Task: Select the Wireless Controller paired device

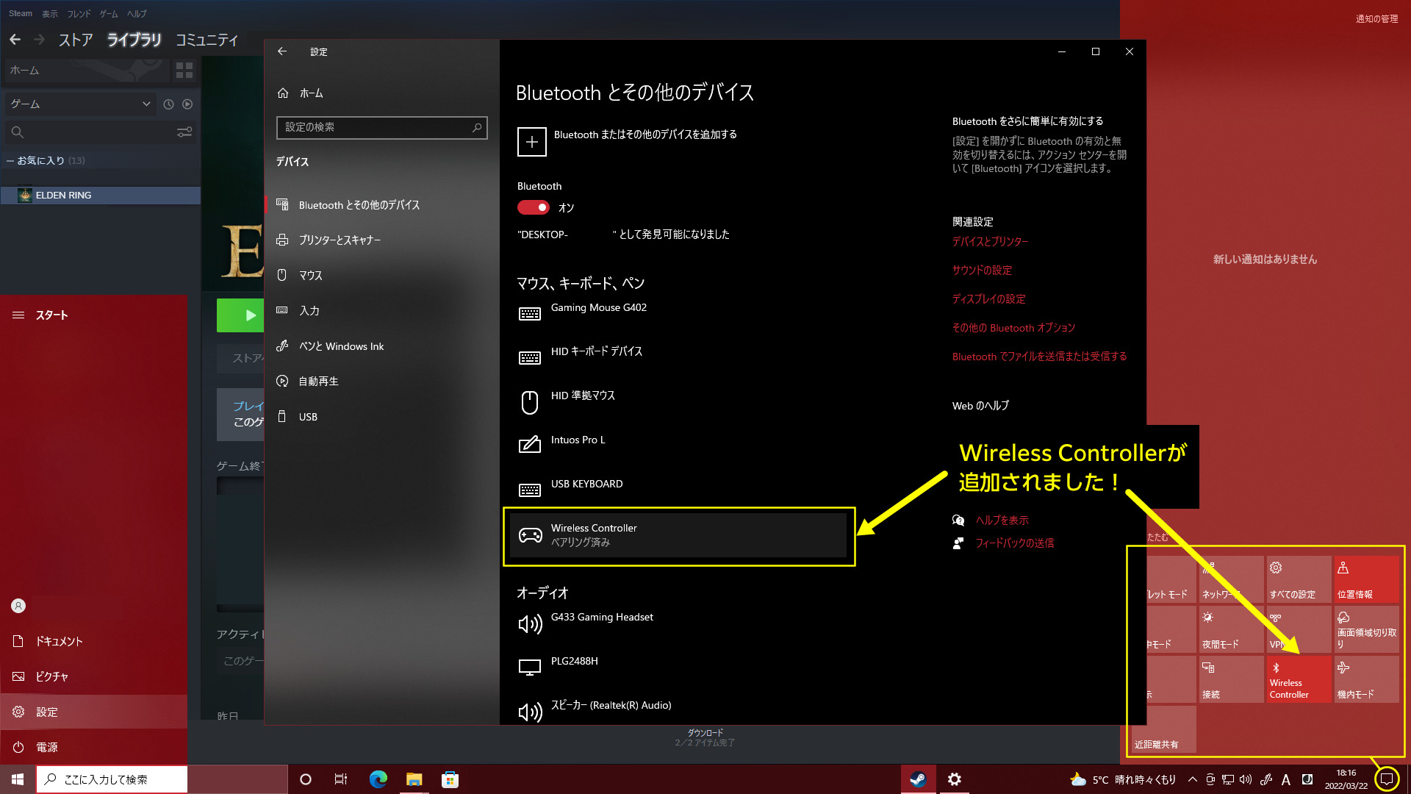Action: coord(678,535)
